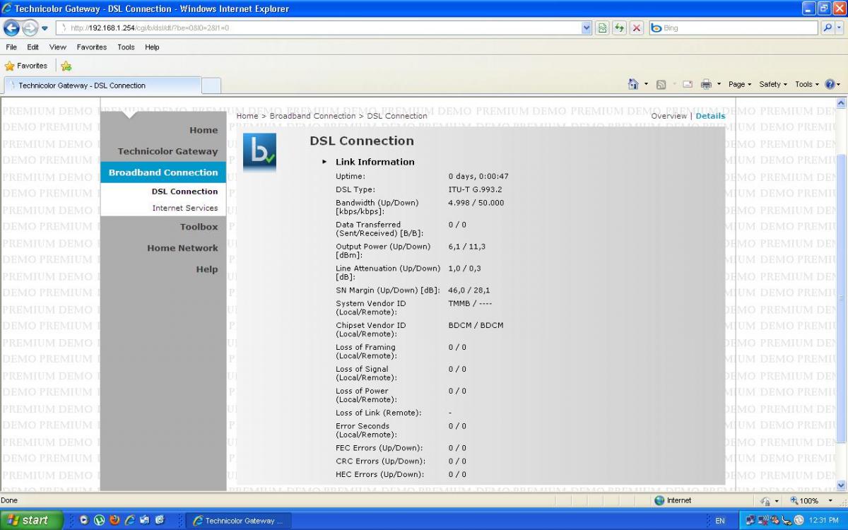Viewport: 848px width, 530px height.
Task: Launch Windows Media Player from Quick Launch
Action: click(x=83, y=520)
